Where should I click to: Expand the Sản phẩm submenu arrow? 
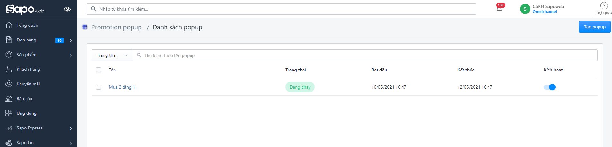71,55
